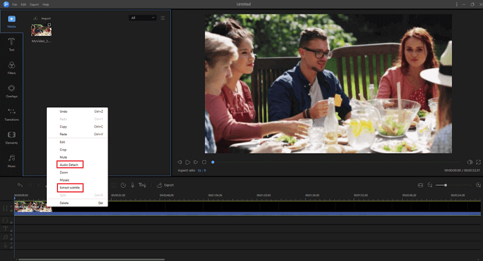
Task: Click the voiceover track microphone icon
Action: tap(6, 245)
